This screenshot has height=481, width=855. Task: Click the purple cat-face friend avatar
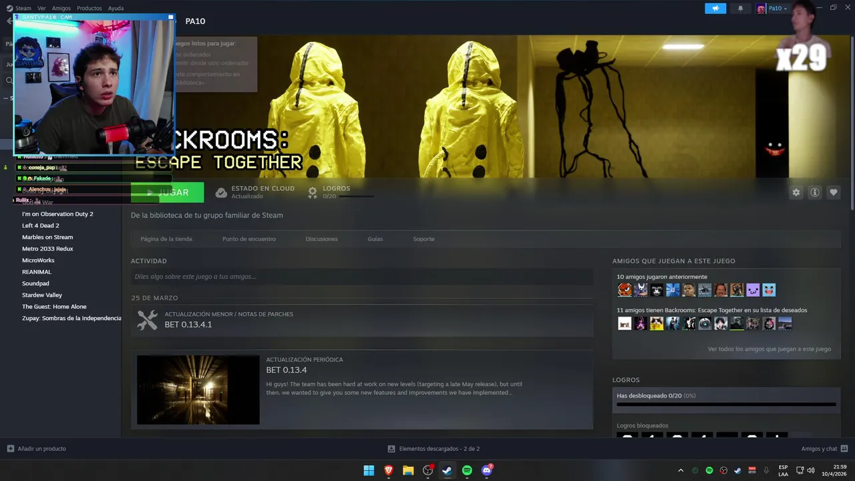click(753, 290)
